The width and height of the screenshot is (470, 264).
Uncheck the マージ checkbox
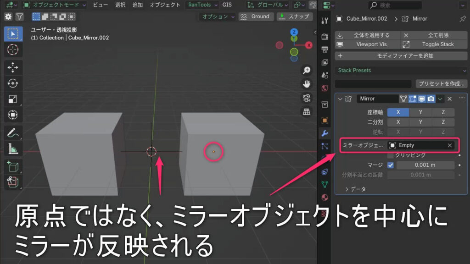(391, 165)
